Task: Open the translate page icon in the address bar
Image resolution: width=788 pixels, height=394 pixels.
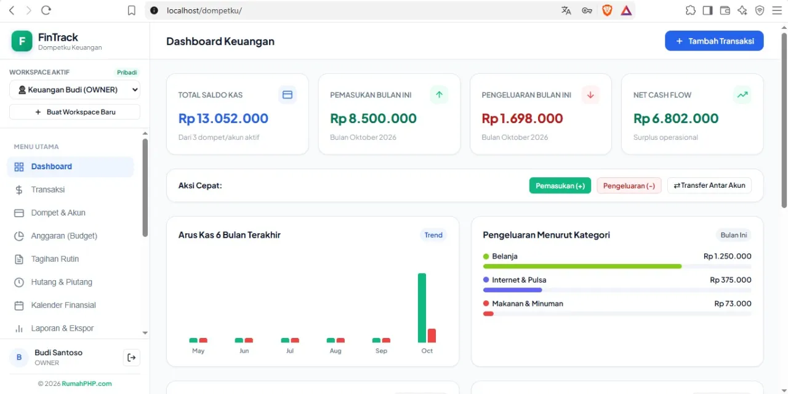Action: click(566, 10)
